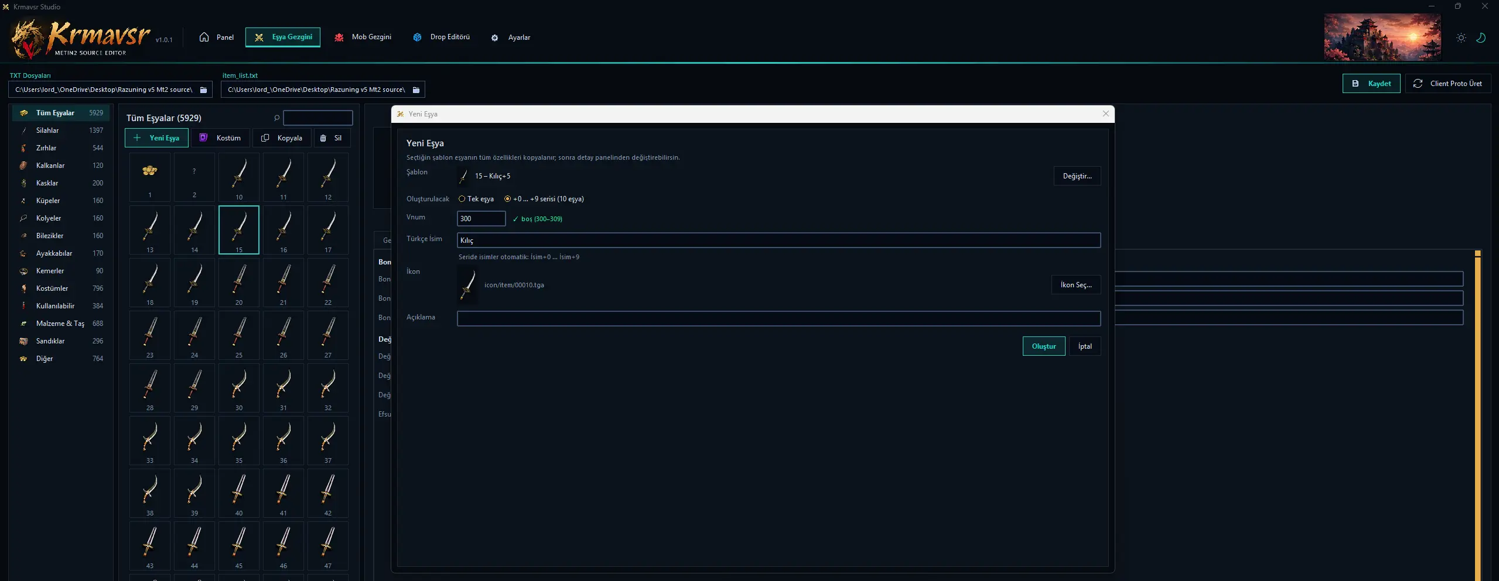The image size is (1499, 581).
Task: Click the Sil delete button
Action: point(332,138)
